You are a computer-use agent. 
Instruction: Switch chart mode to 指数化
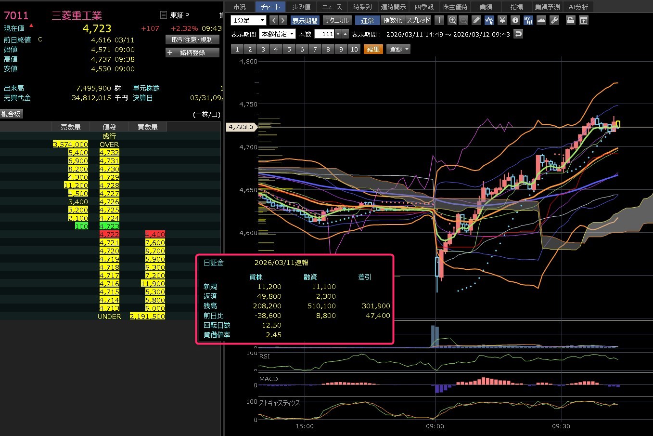tap(393, 21)
